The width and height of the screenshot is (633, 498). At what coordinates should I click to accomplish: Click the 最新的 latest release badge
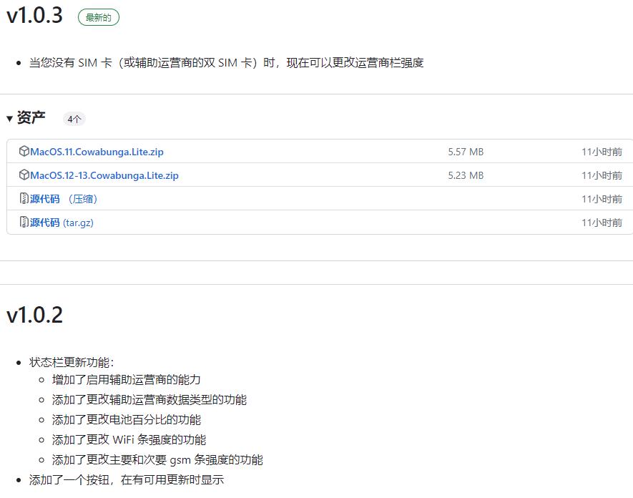click(x=98, y=16)
